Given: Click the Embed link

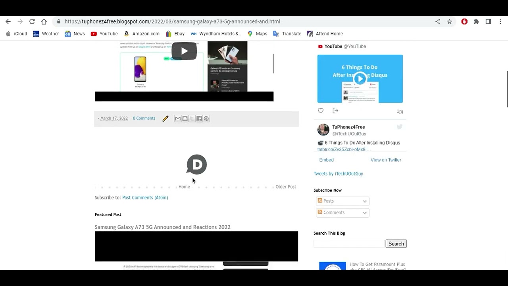Looking at the screenshot, I should click(326, 160).
